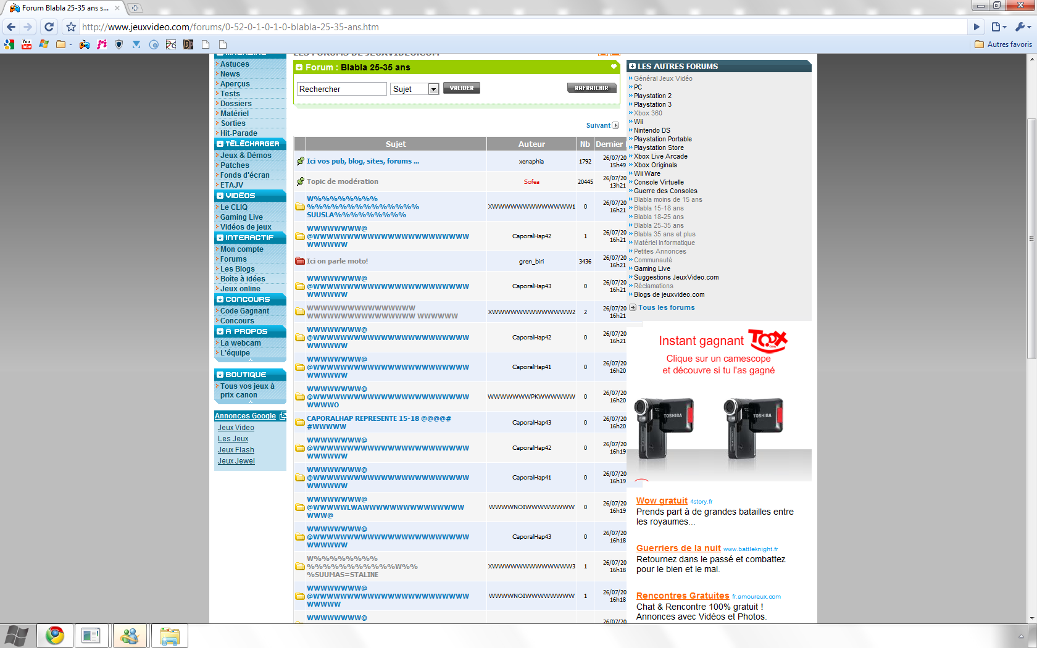Viewport: 1037px width, 648px height.
Task: Open the pink figures bookmark icon
Action: [x=102, y=44]
